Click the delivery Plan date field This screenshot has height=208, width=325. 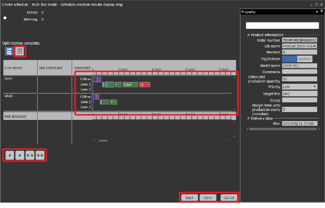pyautogui.click(x=300, y=123)
